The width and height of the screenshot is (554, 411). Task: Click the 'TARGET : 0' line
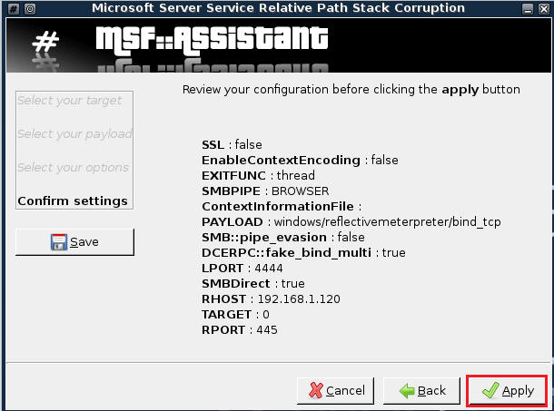tap(235, 315)
